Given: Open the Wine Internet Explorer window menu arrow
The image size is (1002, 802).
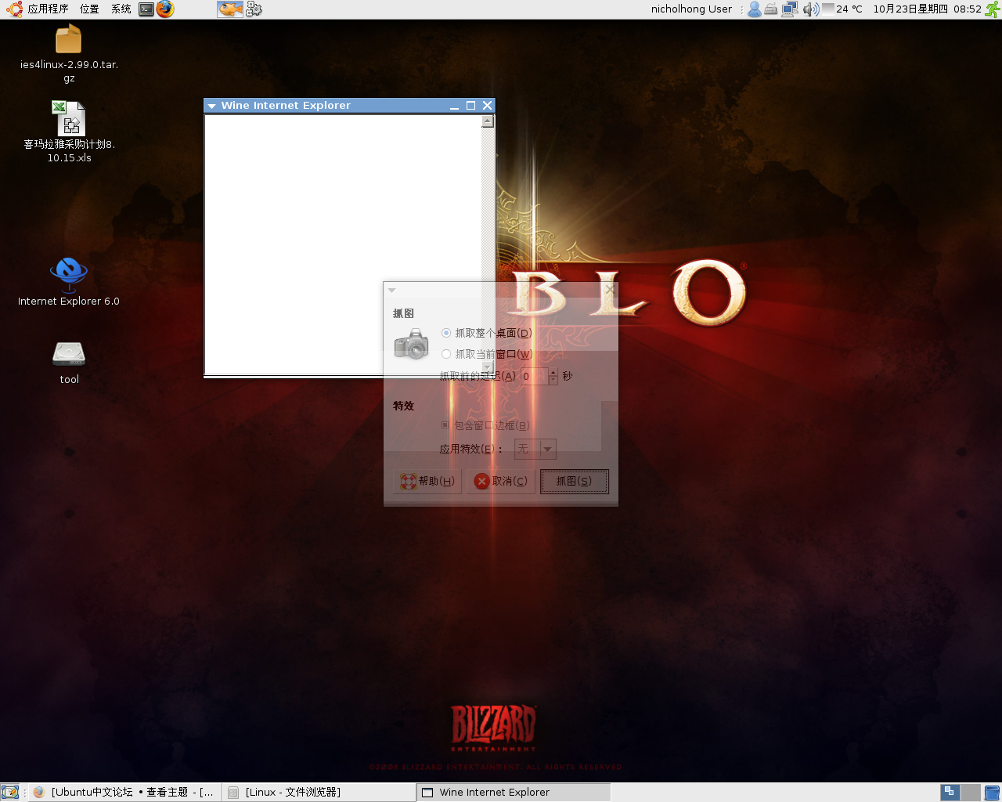Looking at the screenshot, I should [211, 106].
